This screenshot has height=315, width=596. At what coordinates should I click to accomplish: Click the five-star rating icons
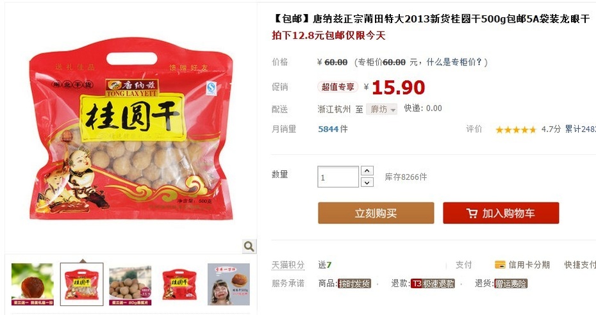point(516,130)
